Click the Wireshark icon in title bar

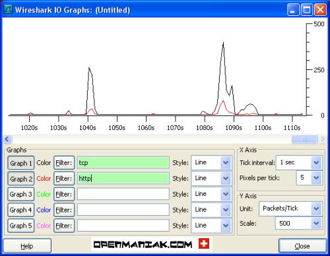[x=8, y=10]
